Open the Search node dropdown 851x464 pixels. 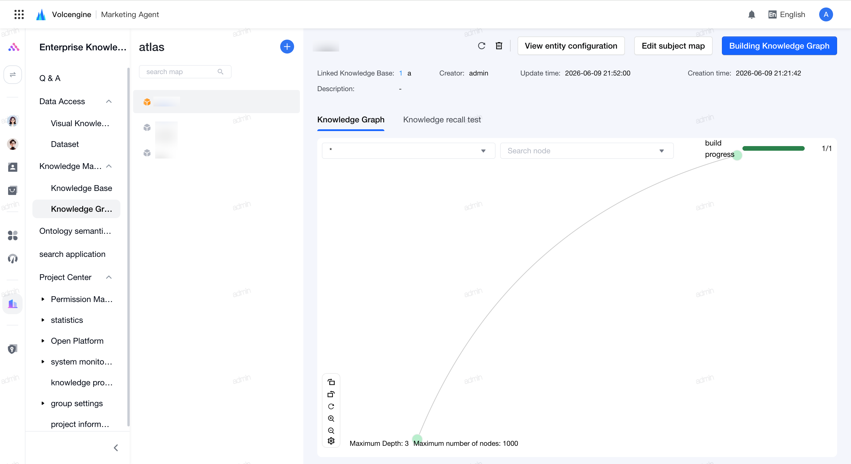tap(587, 151)
